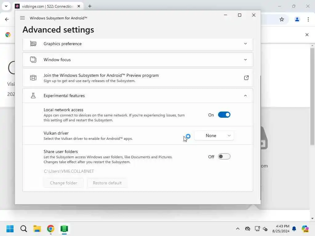Click the Advanced settings heading
This screenshot has width=315, height=236.
pyautogui.click(x=58, y=30)
